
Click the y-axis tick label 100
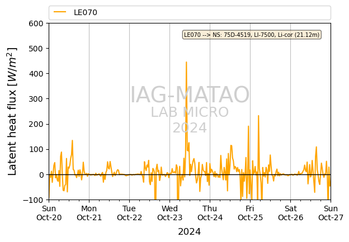click(36, 149)
